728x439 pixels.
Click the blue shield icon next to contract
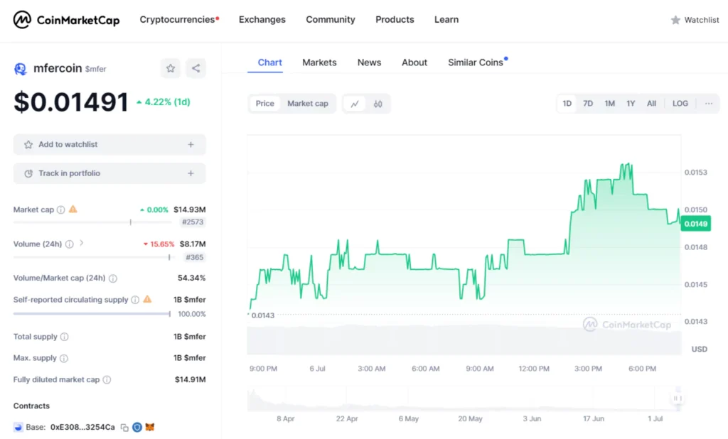[x=137, y=427]
